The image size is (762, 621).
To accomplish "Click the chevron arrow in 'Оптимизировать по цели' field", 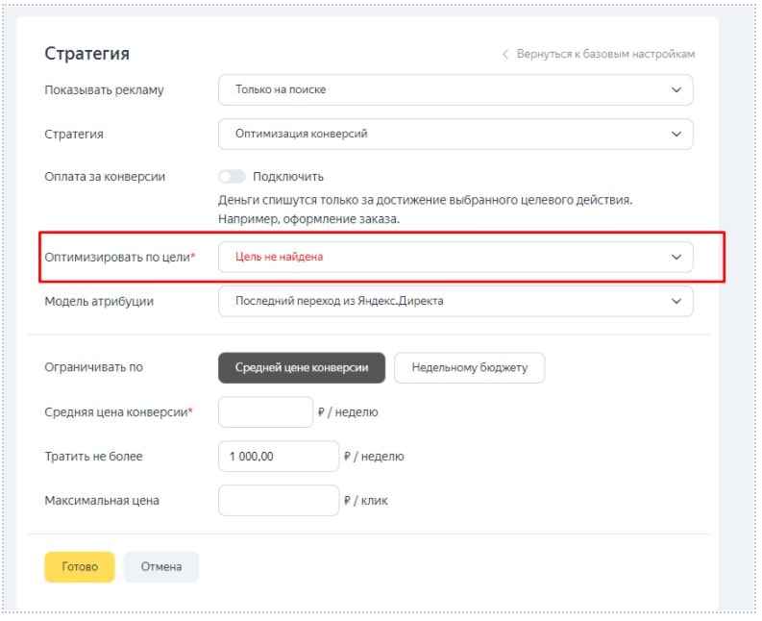I will tap(676, 257).
